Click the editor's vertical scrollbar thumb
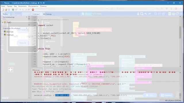Viewport: 184px width, 103px height. point(180,32)
